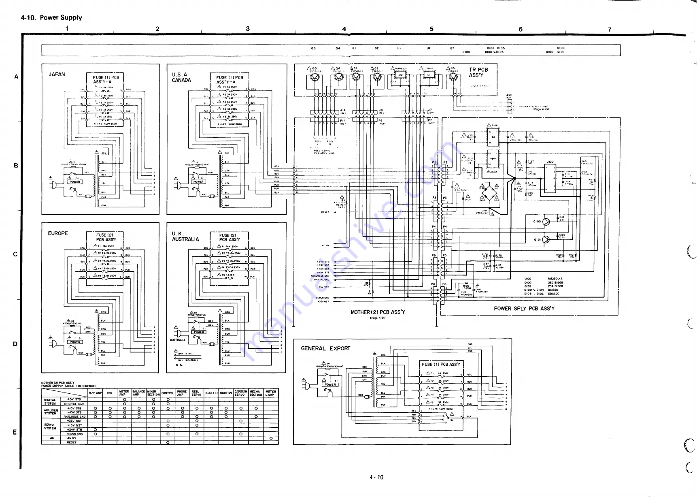Viewport: 697px width, 497px height.
Task: Click the POWER switch box in EUROPE diagram
Action: [75, 342]
